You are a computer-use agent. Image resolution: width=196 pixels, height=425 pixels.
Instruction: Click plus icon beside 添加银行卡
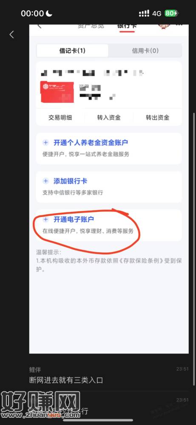click(46, 181)
